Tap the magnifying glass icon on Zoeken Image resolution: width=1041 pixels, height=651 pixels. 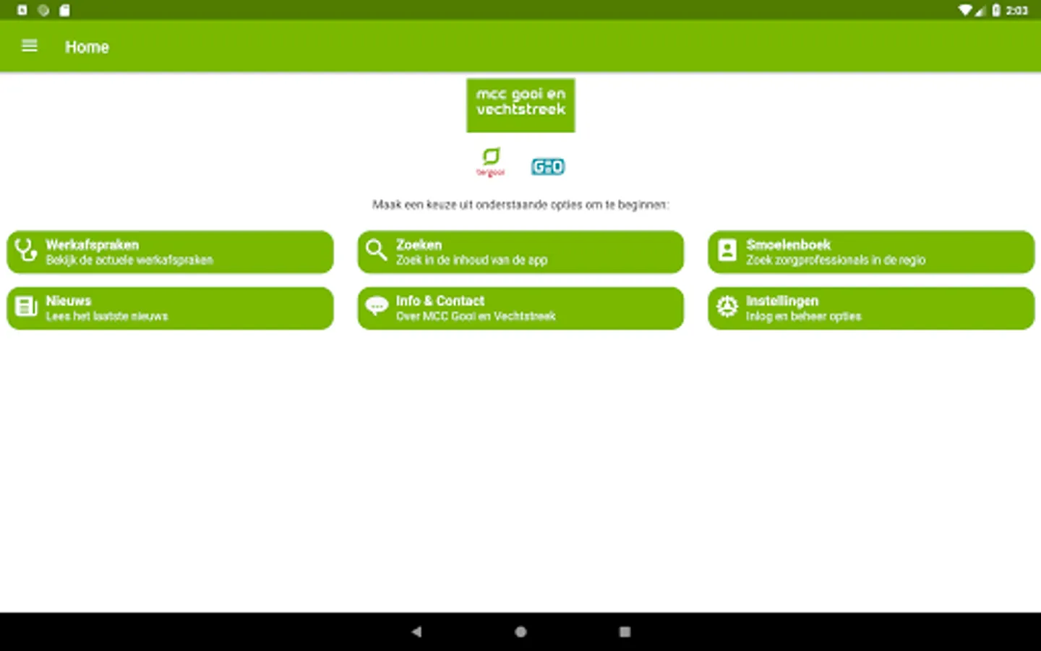[x=376, y=250]
